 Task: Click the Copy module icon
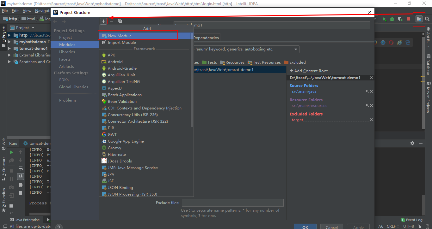[x=120, y=21]
